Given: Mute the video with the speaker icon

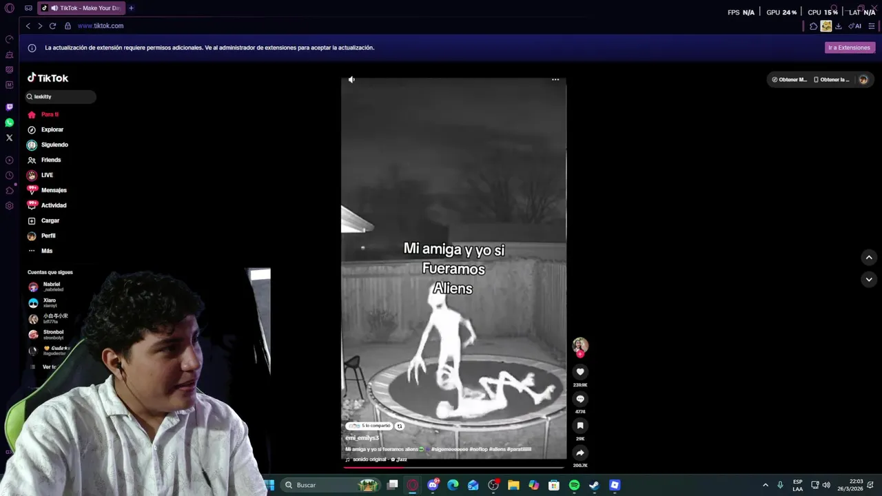Looking at the screenshot, I should (x=351, y=79).
